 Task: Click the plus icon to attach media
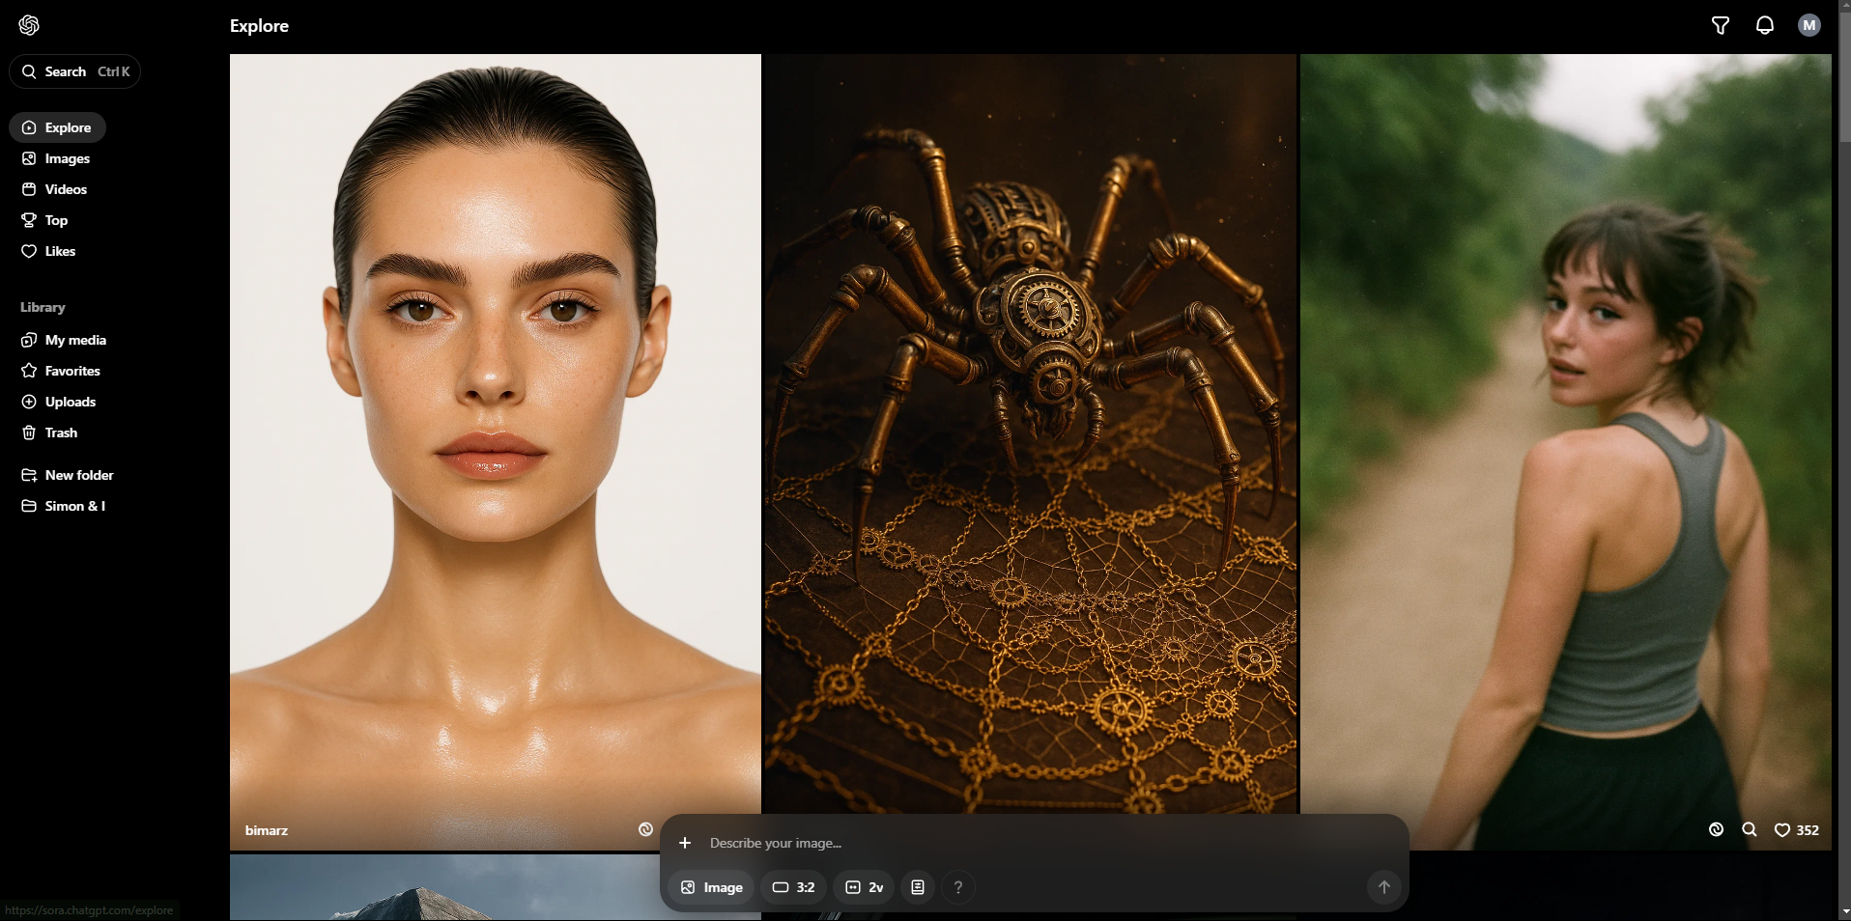click(x=685, y=843)
